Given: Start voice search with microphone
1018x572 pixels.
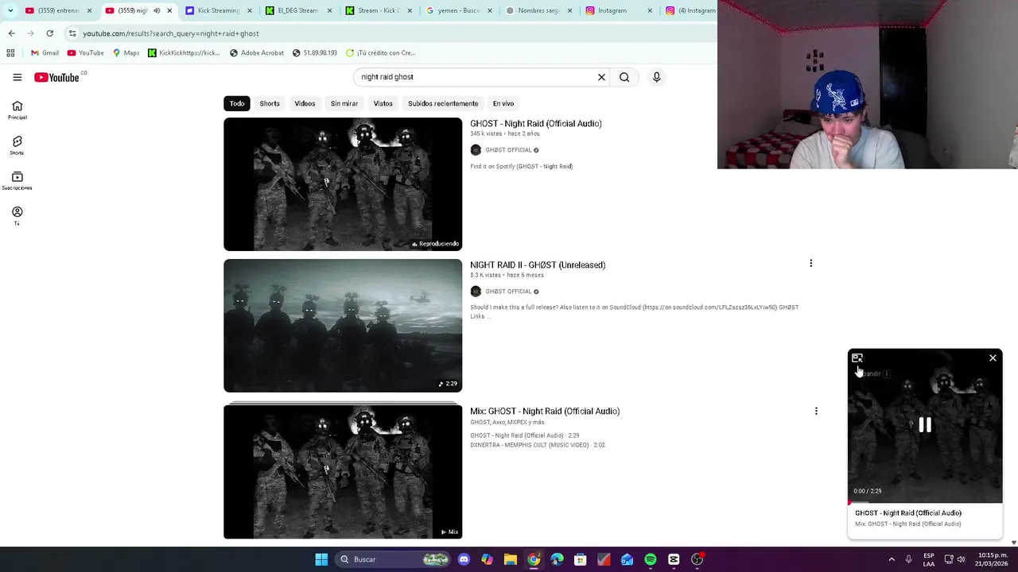Looking at the screenshot, I should coord(657,77).
